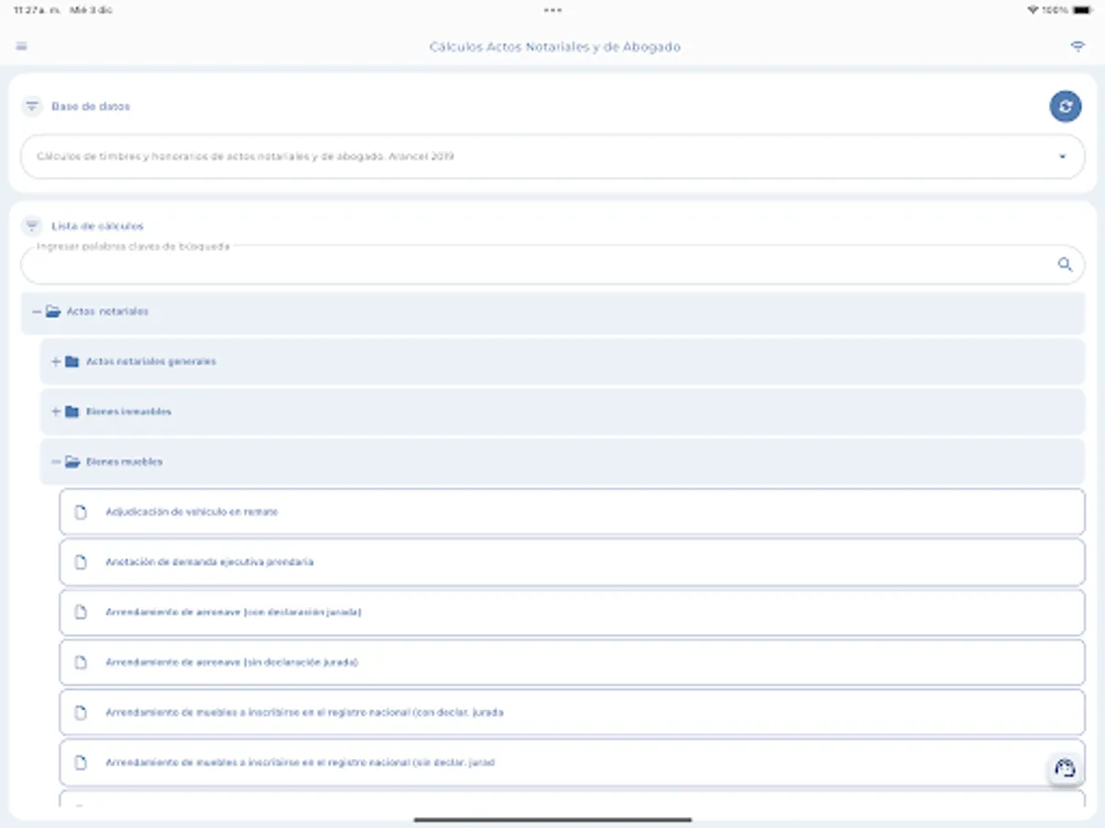The image size is (1105, 828).
Task: Expand the Bienes inmuebles folder
Action: pos(55,411)
